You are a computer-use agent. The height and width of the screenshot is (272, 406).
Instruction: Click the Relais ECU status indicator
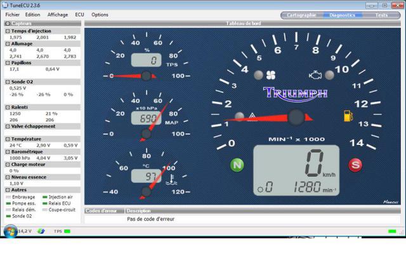point(45,203)
